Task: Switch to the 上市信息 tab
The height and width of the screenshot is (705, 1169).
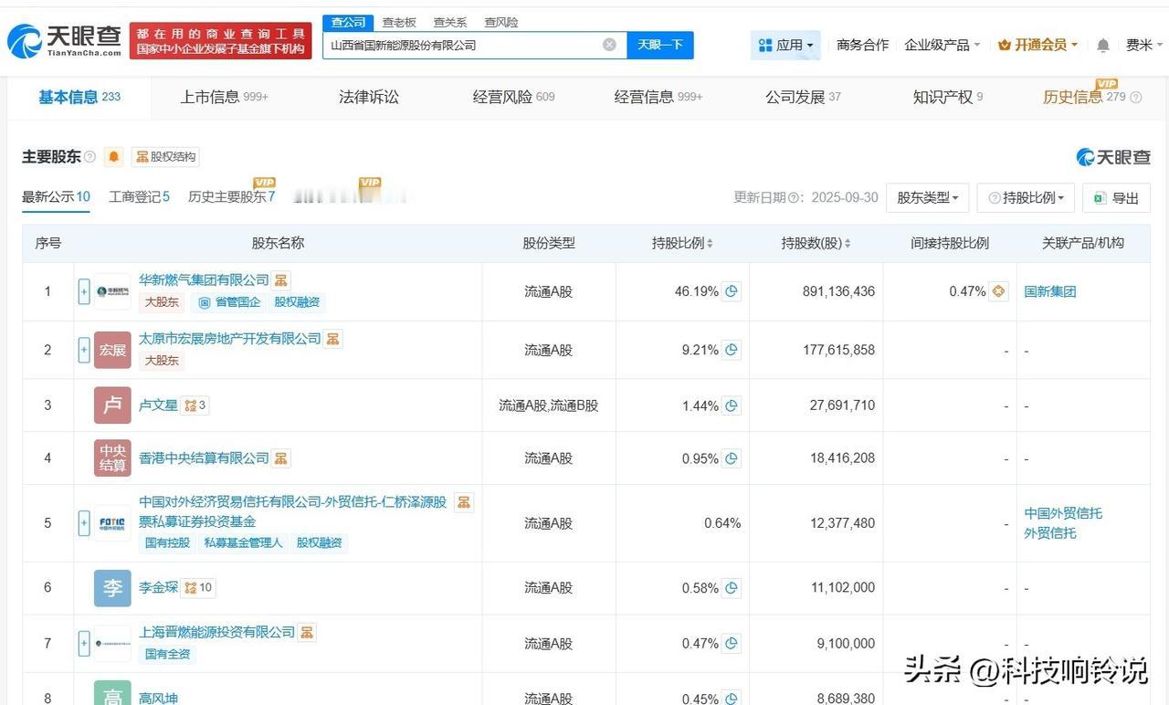Action: pos(224,97)
